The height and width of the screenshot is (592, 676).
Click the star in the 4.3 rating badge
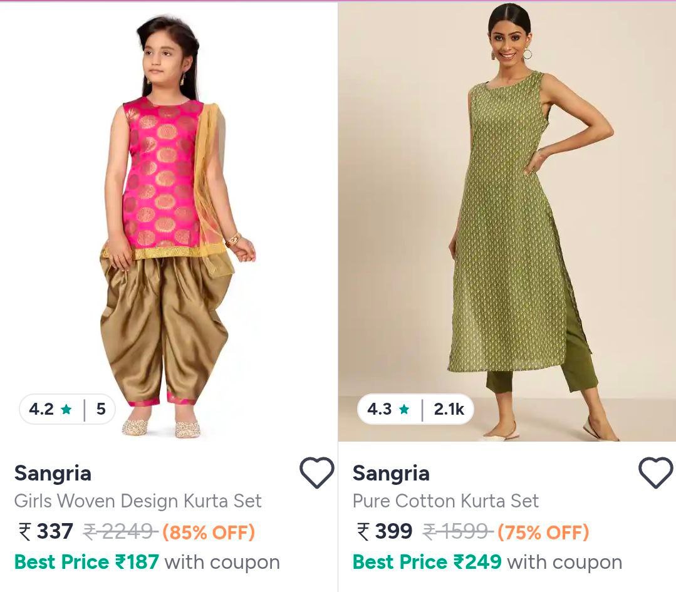(404, 410)
